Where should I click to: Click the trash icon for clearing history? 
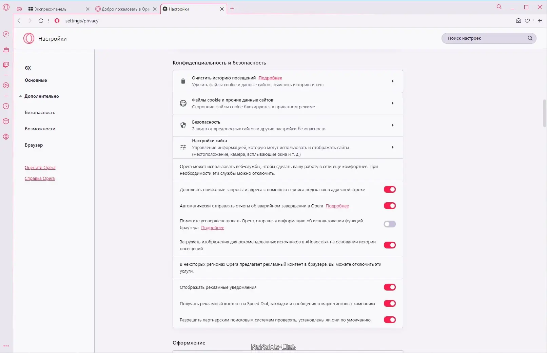pyautogui.click(x=183, y=81)
